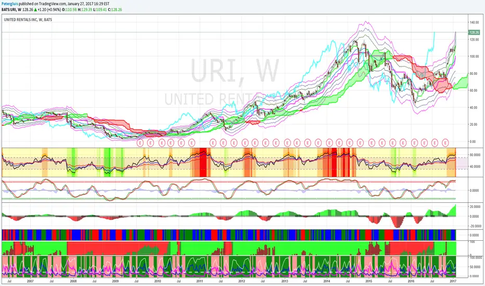
Task: Open the Petergluis author link
Action: (9, 4)
